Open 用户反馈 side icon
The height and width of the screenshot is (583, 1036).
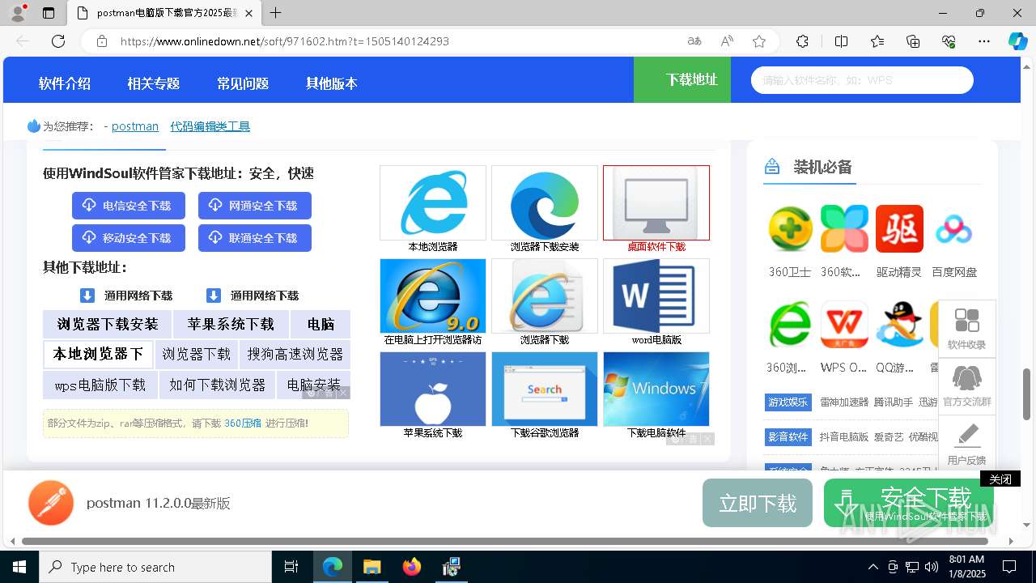click(x=967, y=442)
